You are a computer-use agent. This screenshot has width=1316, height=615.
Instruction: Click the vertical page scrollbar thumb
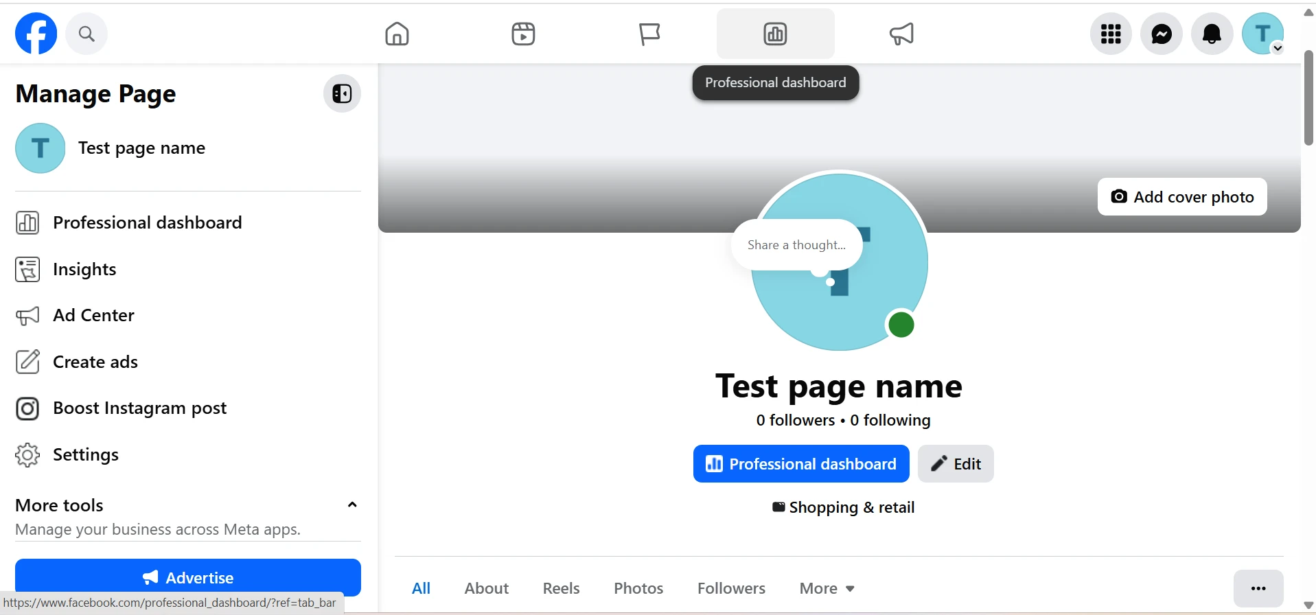pyautogui.click(x=1308, y=97)
